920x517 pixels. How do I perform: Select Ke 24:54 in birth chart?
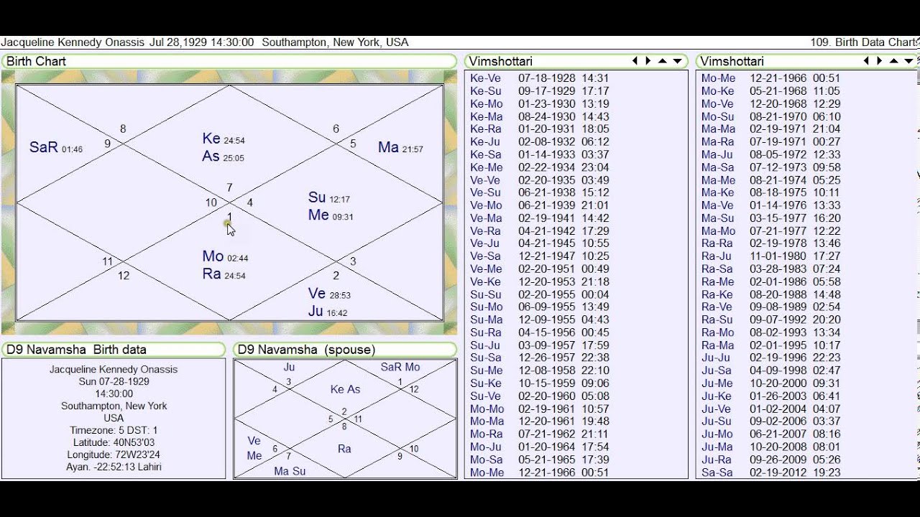(x=224, y=139)
